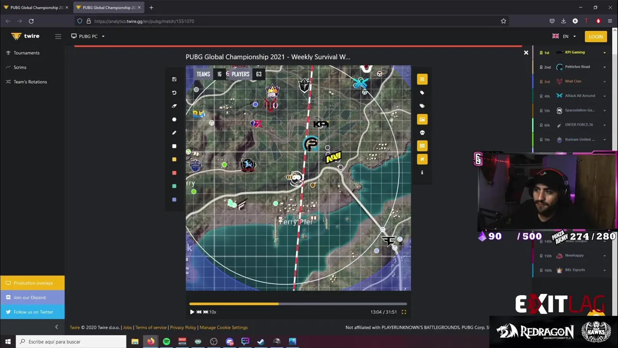
Task: Toggle the airplane flight path button
Action: pos(422,159)
